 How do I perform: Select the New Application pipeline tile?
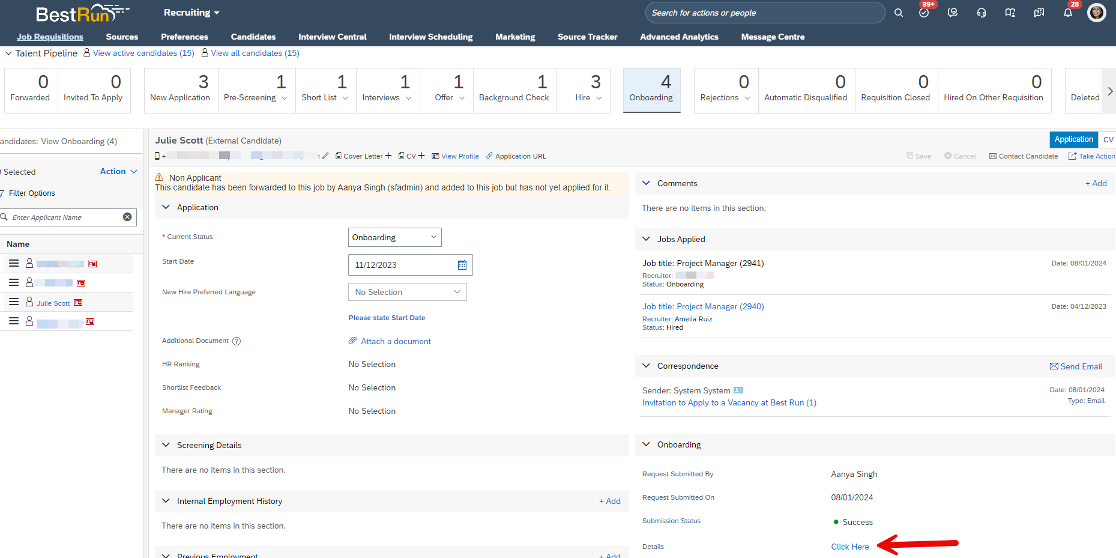[181, 90]
